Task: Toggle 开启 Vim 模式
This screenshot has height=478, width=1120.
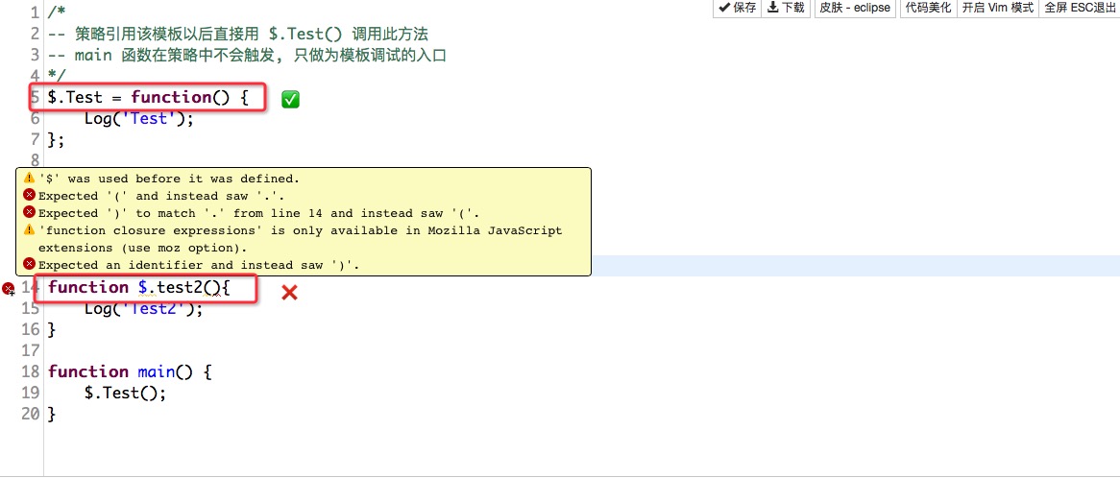Action: pos(997,8)
